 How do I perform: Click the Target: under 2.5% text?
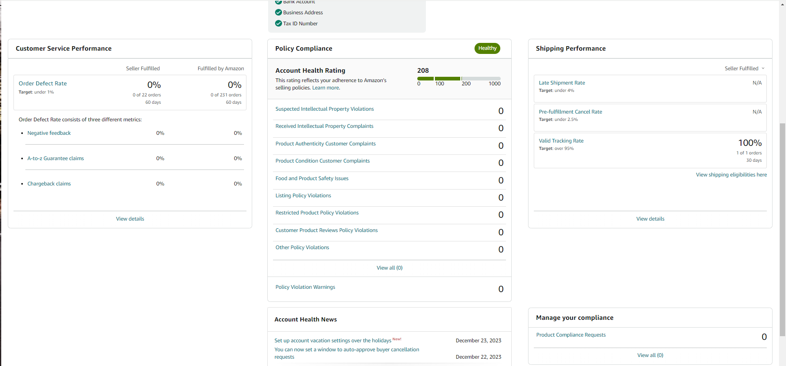[x=558, y=120]
